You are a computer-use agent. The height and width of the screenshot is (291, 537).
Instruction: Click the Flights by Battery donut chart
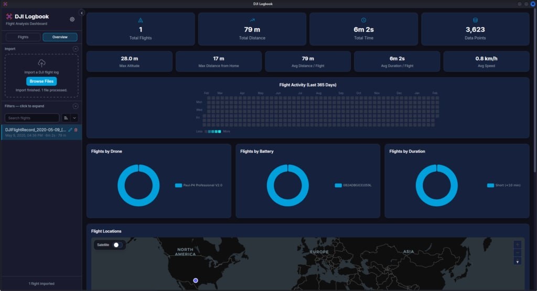288,185
